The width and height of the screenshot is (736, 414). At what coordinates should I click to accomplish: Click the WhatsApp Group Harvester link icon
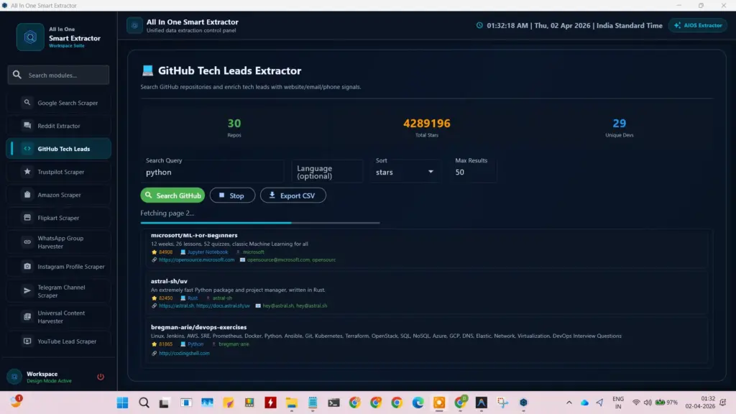point(27,242)
